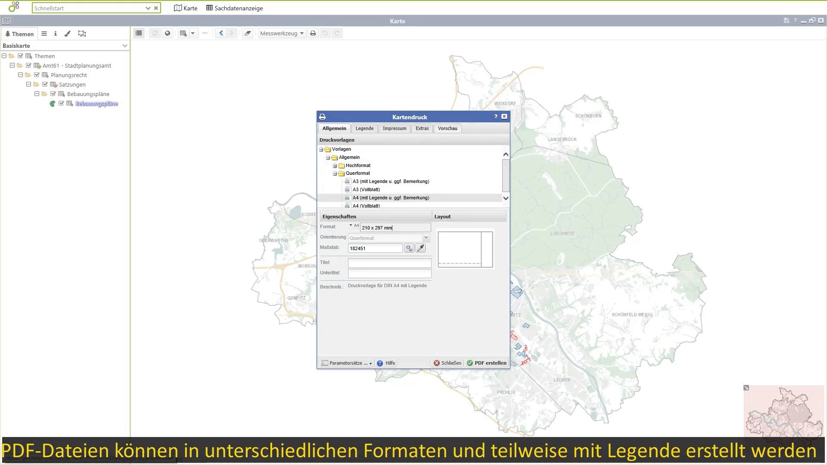Click the info icon beside Themen tab

(x=55, y=34)
